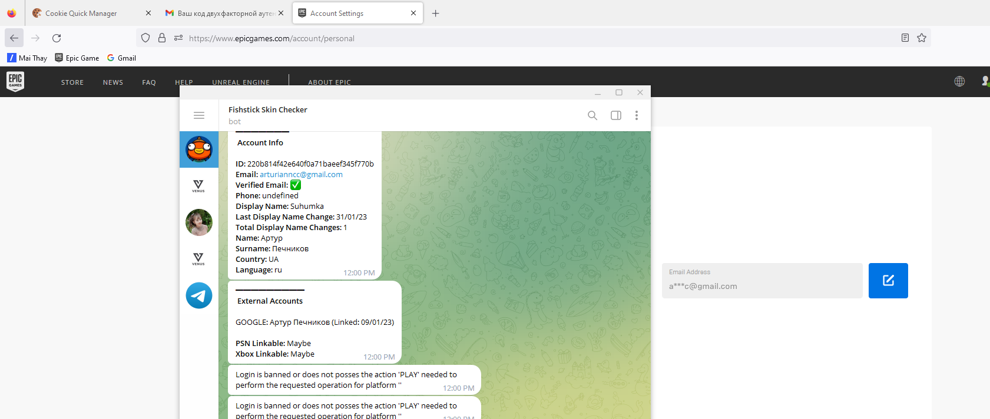The image size is (990, 419).
Task: Open the Telegram hamburger menu
Action: [x=199, y=115]
